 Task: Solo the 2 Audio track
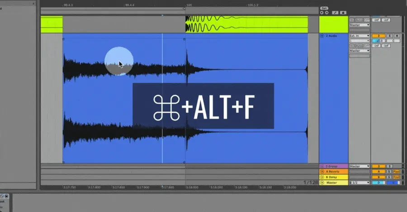click(389, 36)
